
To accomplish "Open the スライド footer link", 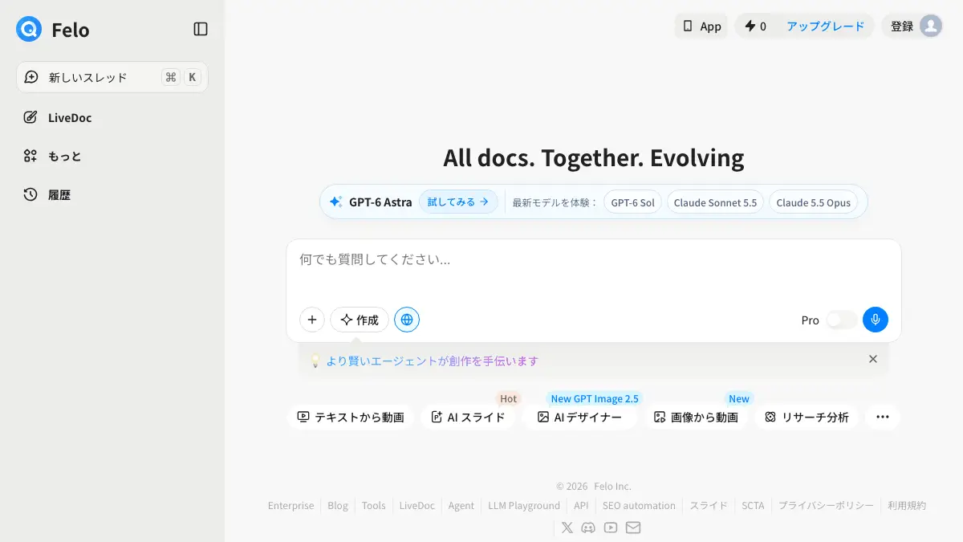I will click(x=709, y=506).
